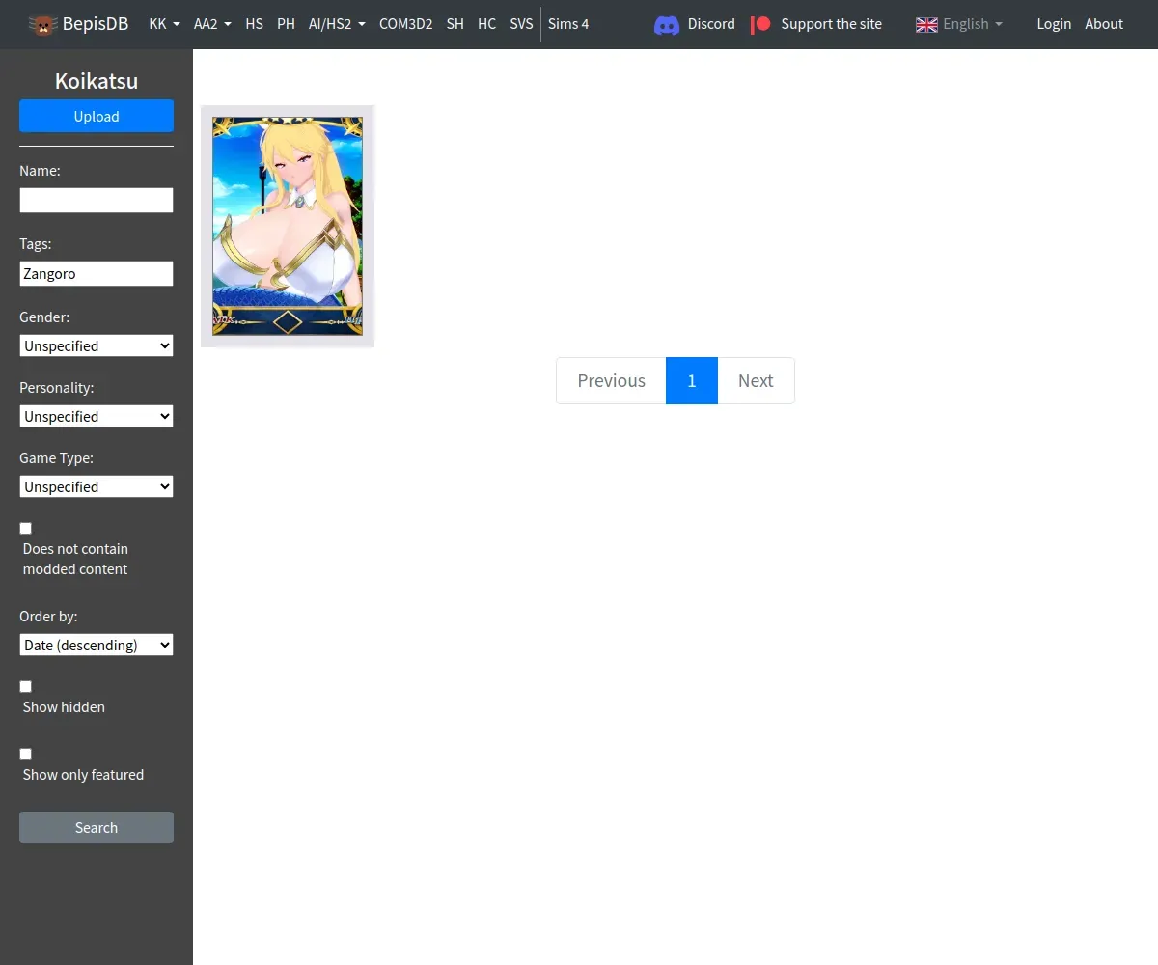Click the Discord text link
Viewport: 1158px width, 965px height.
(x=711, y=24)
